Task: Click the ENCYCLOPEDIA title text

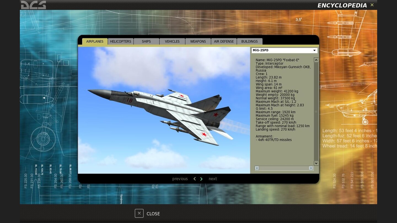Action: pyautogui.click(x=342, y=6)
